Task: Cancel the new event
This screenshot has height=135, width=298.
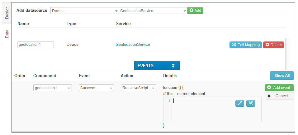Action: click(279, 96)
